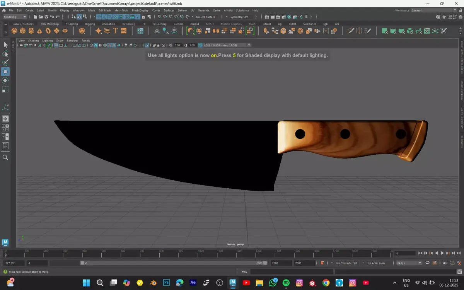The height and width of the screenshot is (290, 464).
Task: Open Spotify from the Windows taskbar
Action: pos(286,283)
